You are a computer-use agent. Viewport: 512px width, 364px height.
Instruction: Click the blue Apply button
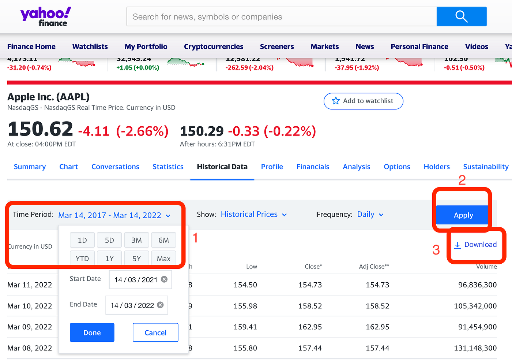coord(463,215)
